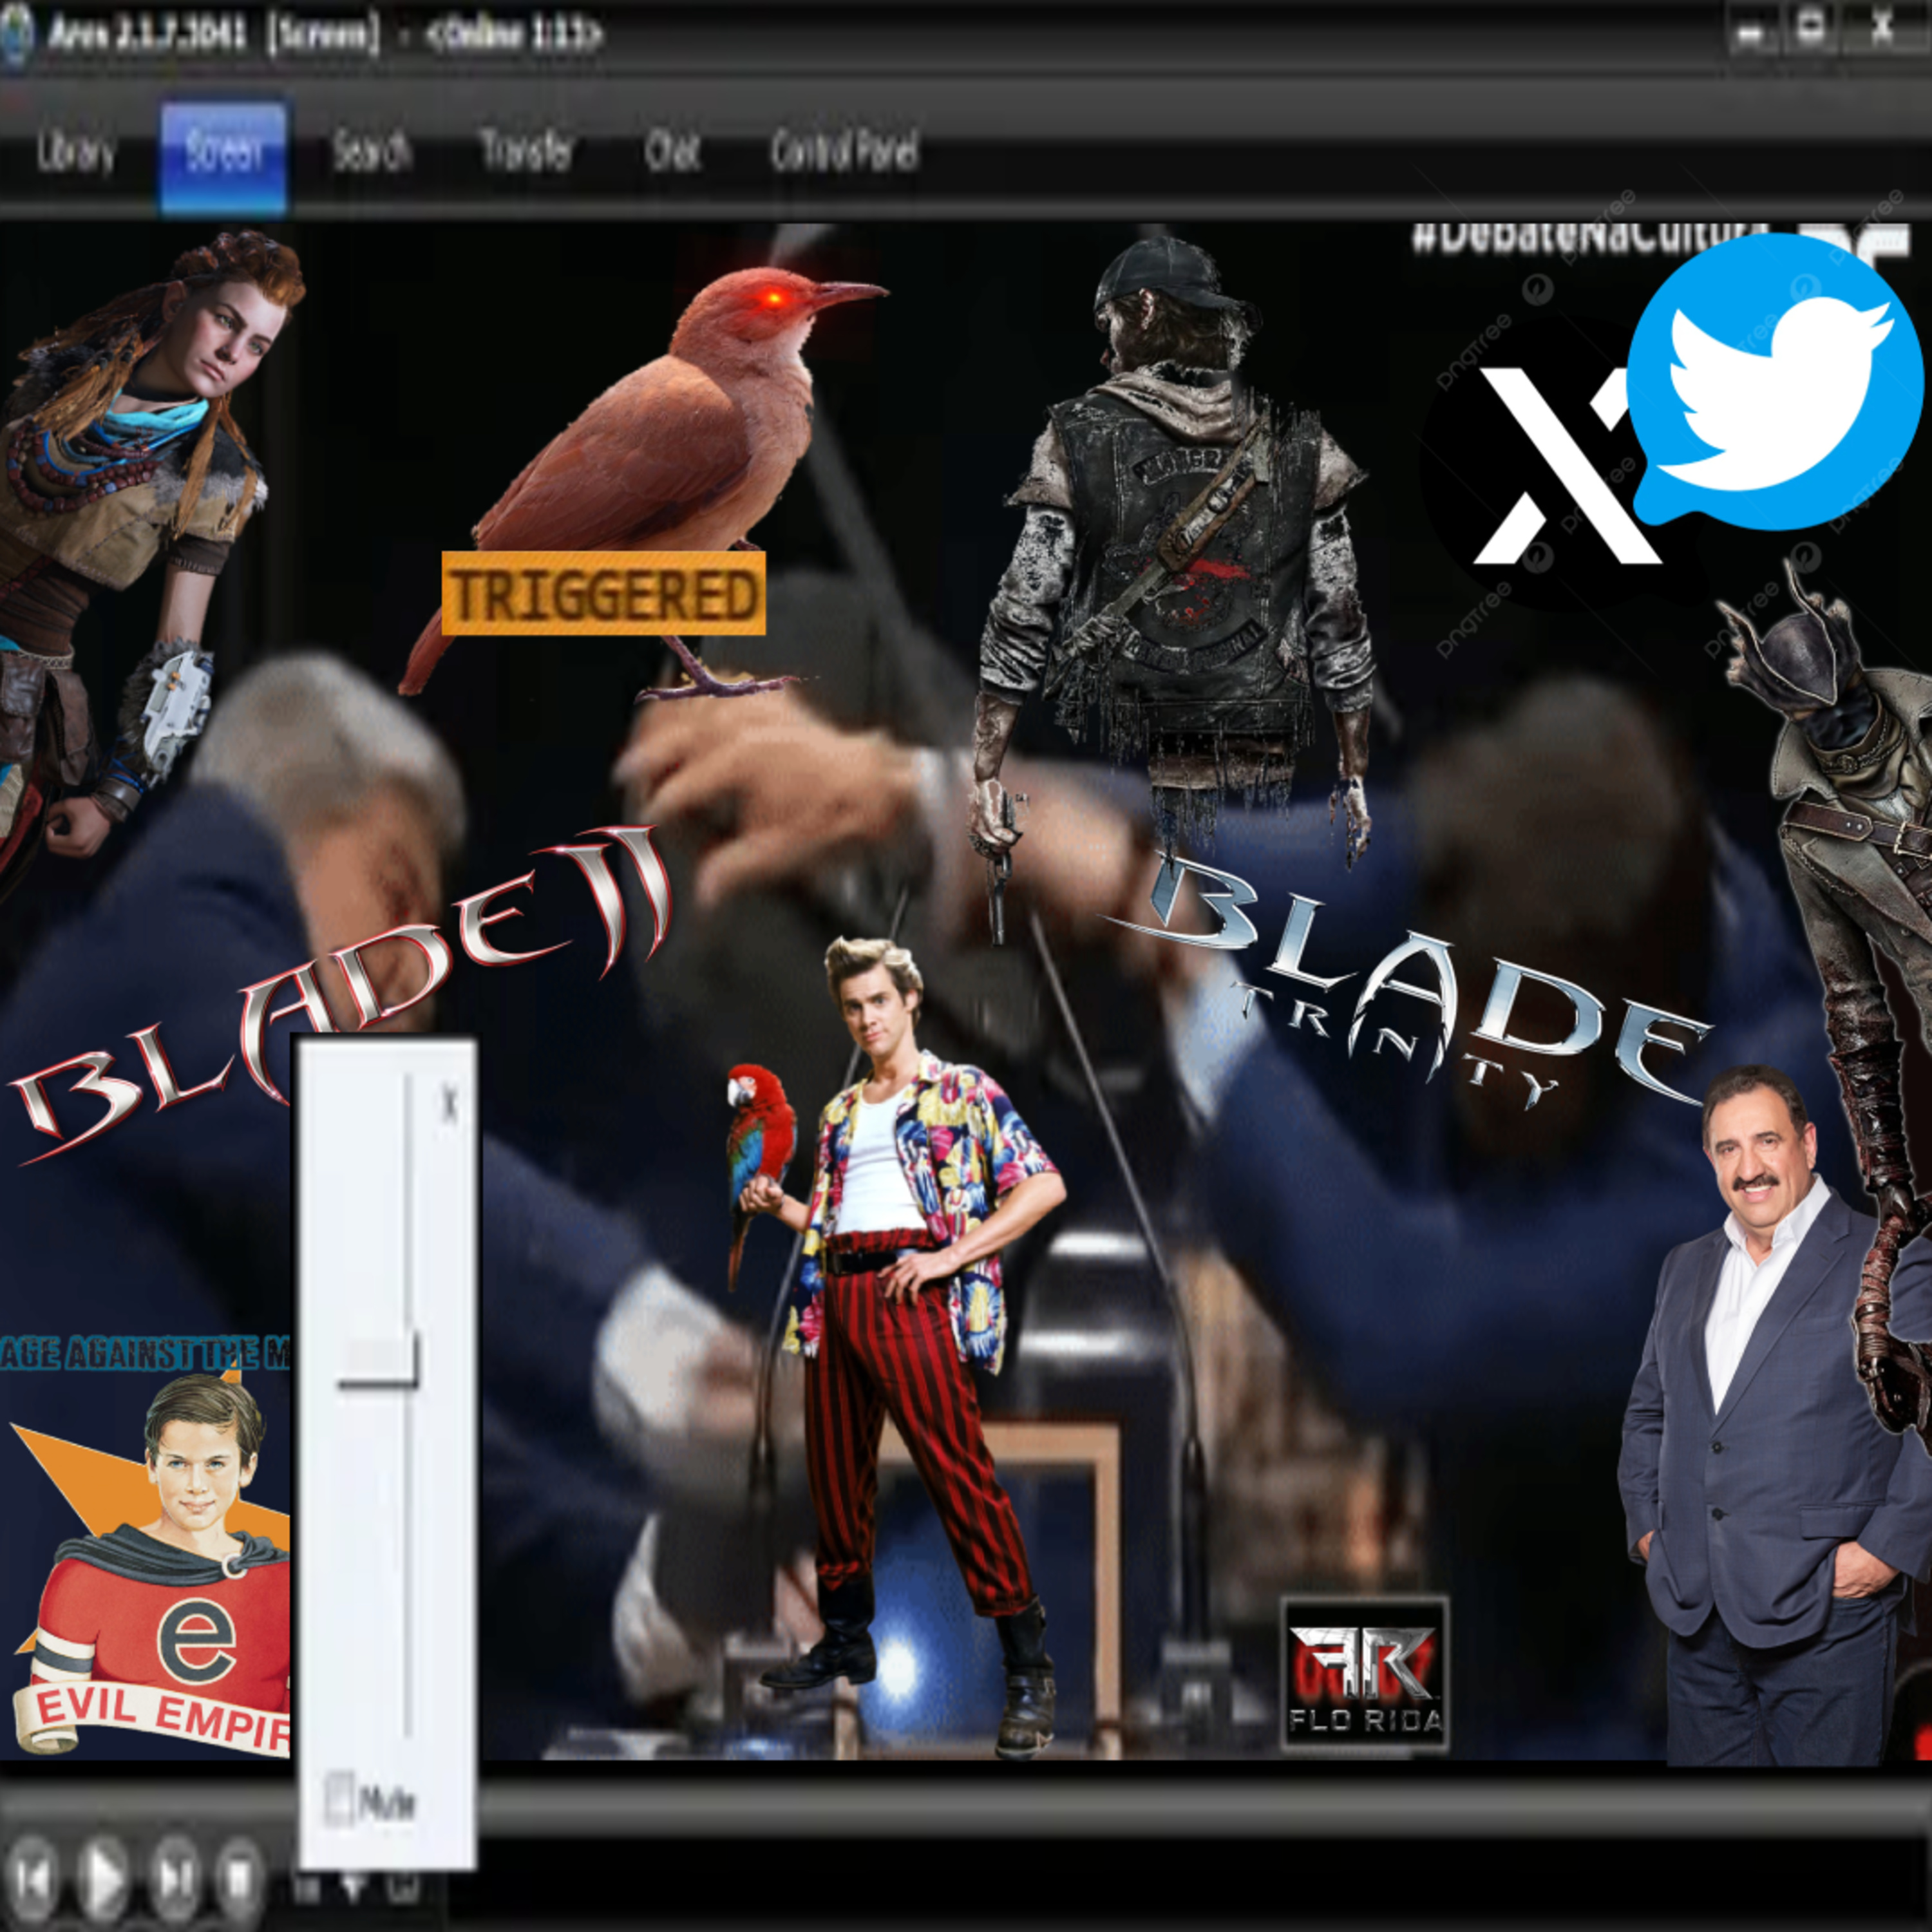Click the Ares 2.1.7.3041 window title

147,35
